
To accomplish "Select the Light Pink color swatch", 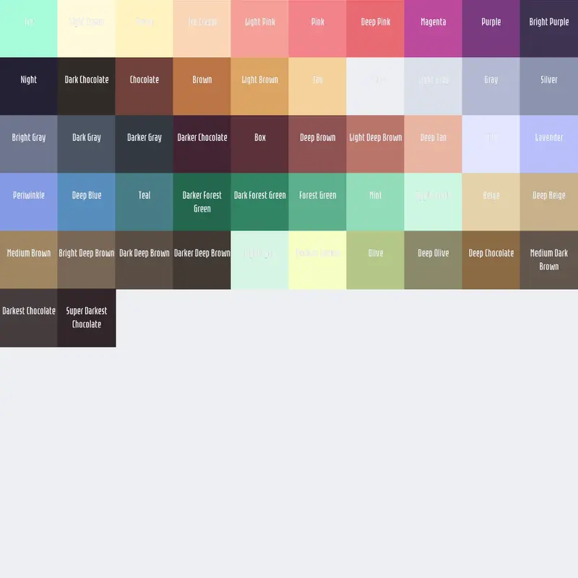I will (260, 29).
